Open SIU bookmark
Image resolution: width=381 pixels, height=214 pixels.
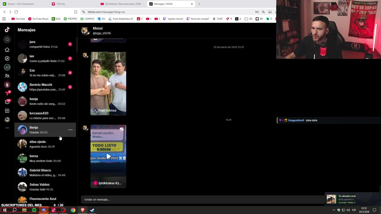click(101, 19)
